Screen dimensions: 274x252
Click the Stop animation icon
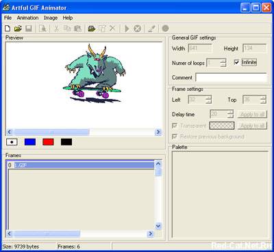point(137,29)
